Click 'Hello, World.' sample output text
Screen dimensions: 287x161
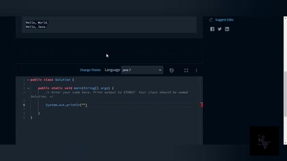click(37, 23)
